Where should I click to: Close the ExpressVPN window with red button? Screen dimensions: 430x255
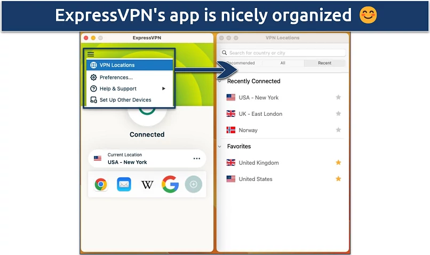(x=86, y=38)
